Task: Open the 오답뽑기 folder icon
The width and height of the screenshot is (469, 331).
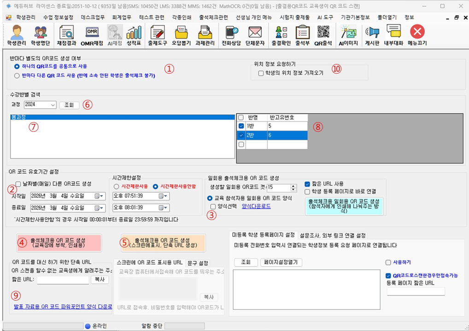Action: pos(181,35)
